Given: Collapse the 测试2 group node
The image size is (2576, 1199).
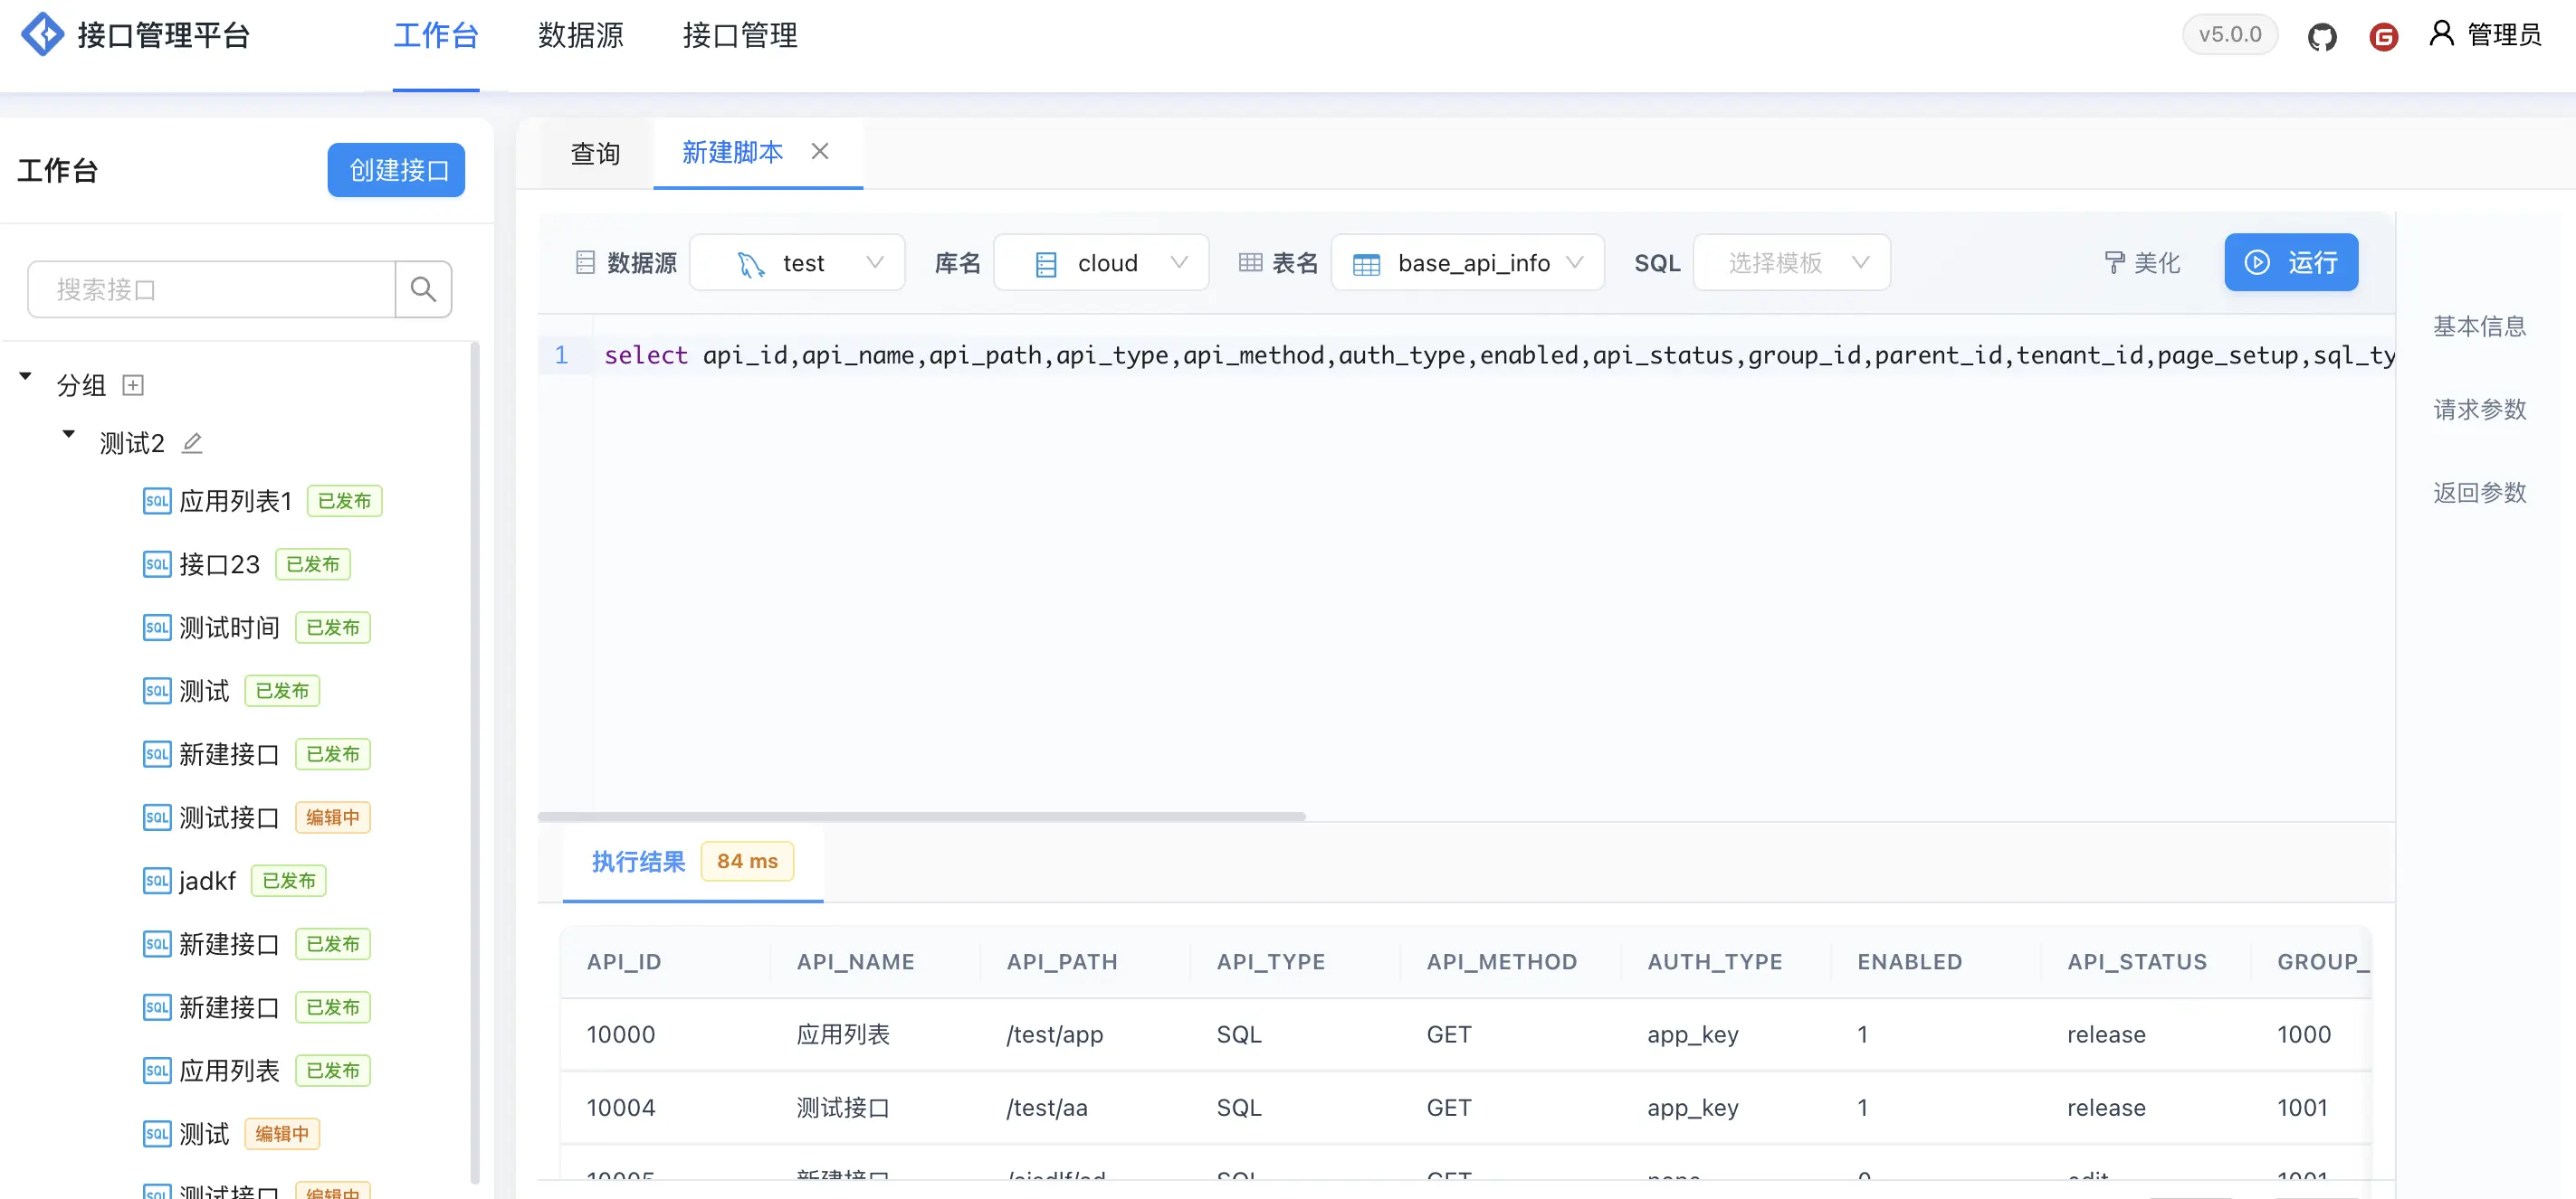Looking at the screenshot, I should pyautogui.click(x=69, y=435).
